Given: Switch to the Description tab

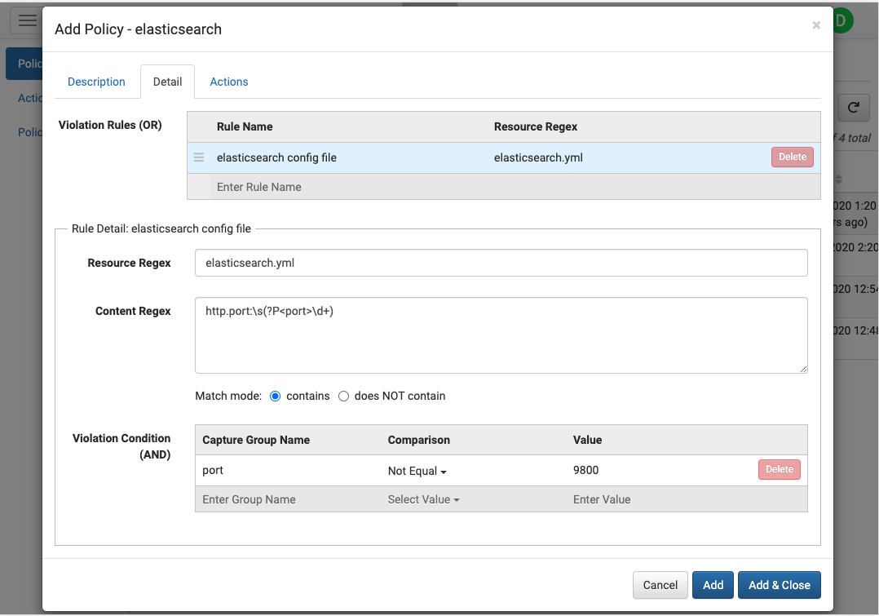Looking at the screenshot, I should pyautogui.click(x=96, y=82).
